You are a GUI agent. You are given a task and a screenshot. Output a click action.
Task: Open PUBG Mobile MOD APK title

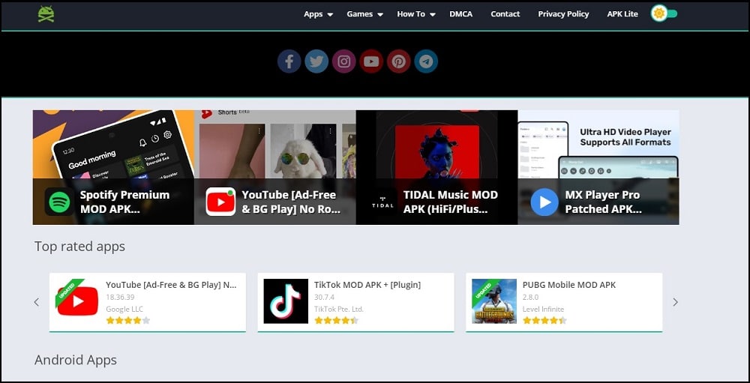(569, 285)
